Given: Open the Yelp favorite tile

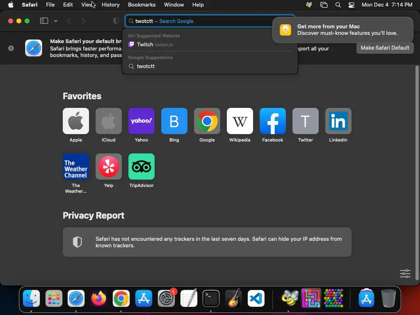Looking at the screenshot, I should pyautogui.click(x=108, y=167).
